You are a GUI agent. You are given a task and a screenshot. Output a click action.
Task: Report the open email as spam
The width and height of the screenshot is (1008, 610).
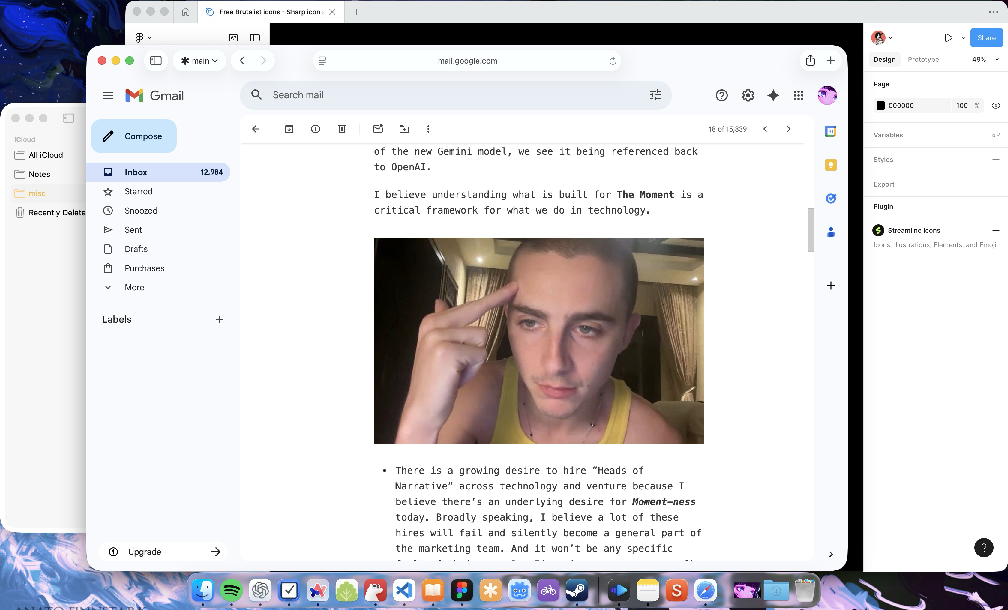(x=315, y=129)
